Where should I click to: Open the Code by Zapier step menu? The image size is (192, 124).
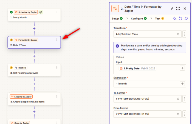click(57, 123)
